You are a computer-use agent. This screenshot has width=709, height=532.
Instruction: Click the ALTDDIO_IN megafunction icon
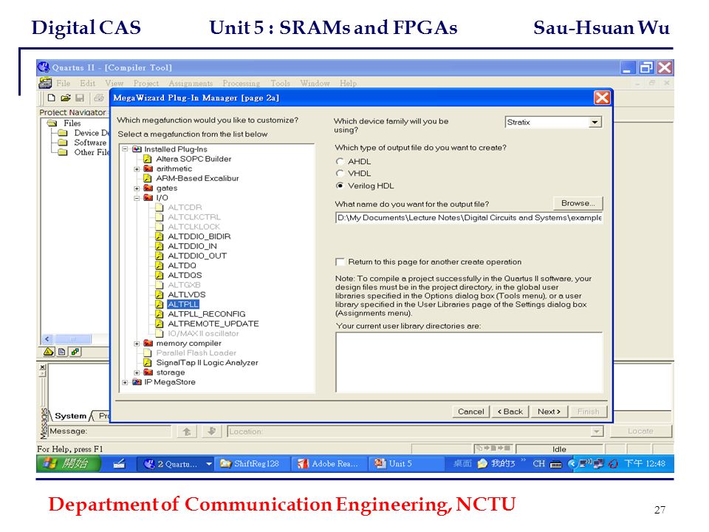coord(160,246)
